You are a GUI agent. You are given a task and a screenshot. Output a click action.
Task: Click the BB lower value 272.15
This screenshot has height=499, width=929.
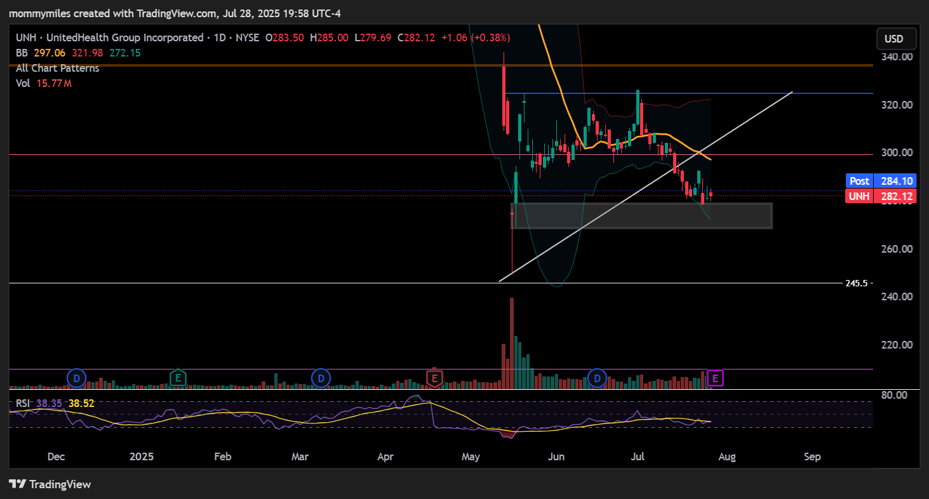125,53
